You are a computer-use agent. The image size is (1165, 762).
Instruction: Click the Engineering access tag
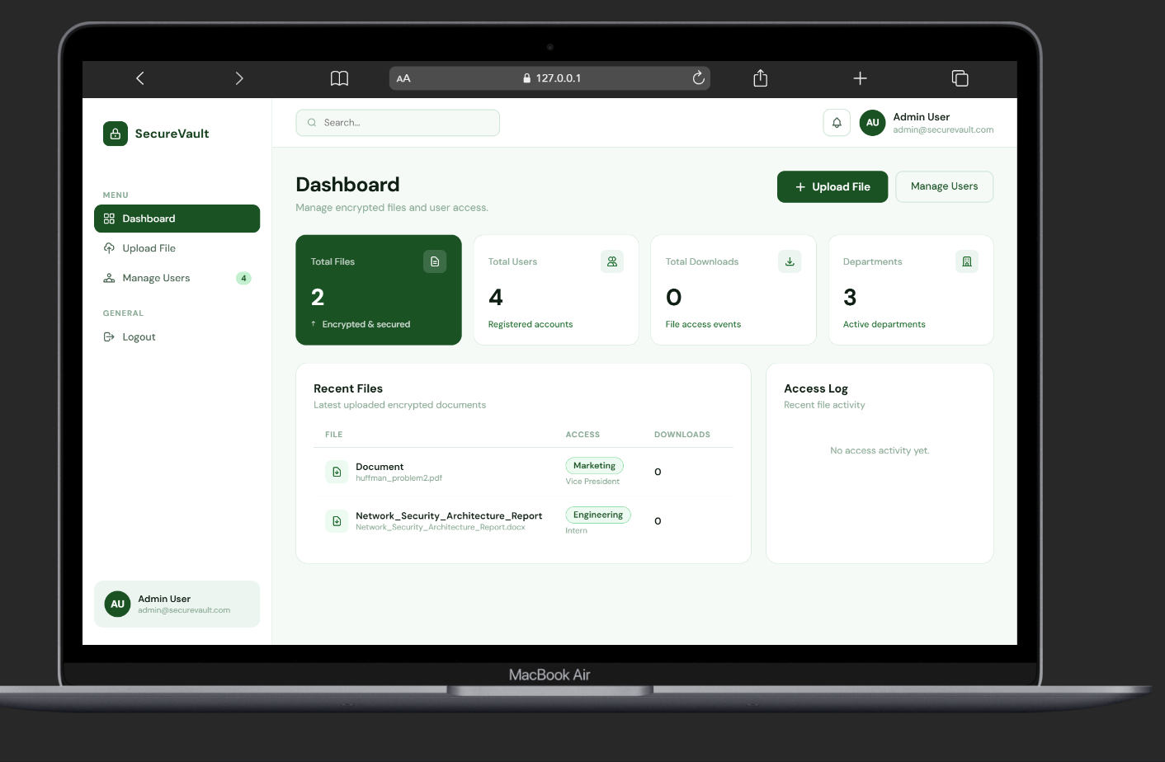click(598, 515)
